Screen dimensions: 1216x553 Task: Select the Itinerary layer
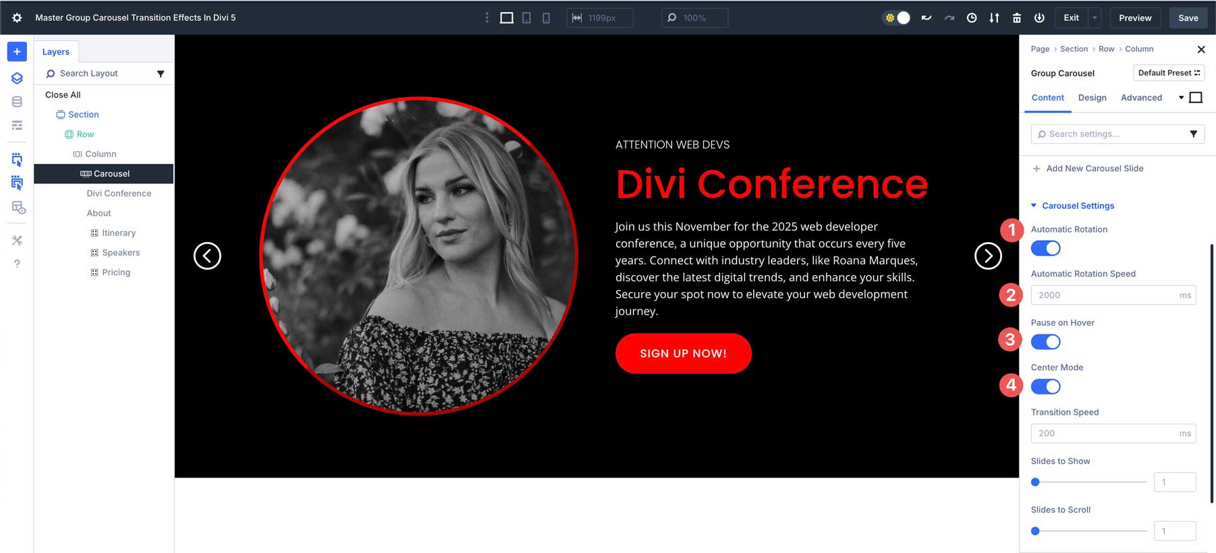coord(113,233)
